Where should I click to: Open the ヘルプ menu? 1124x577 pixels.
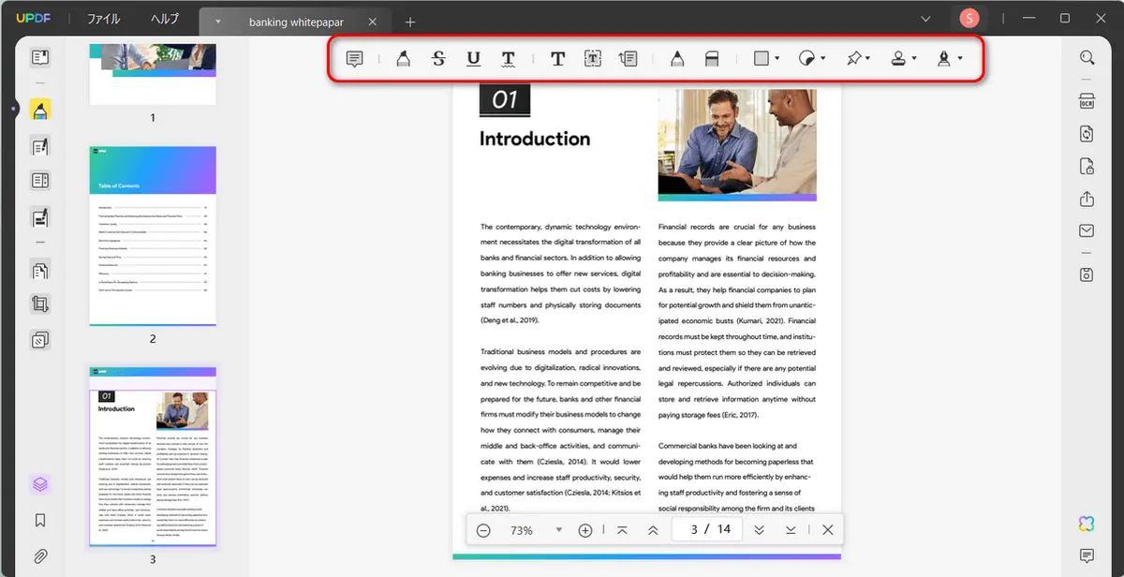pos(165,19)
